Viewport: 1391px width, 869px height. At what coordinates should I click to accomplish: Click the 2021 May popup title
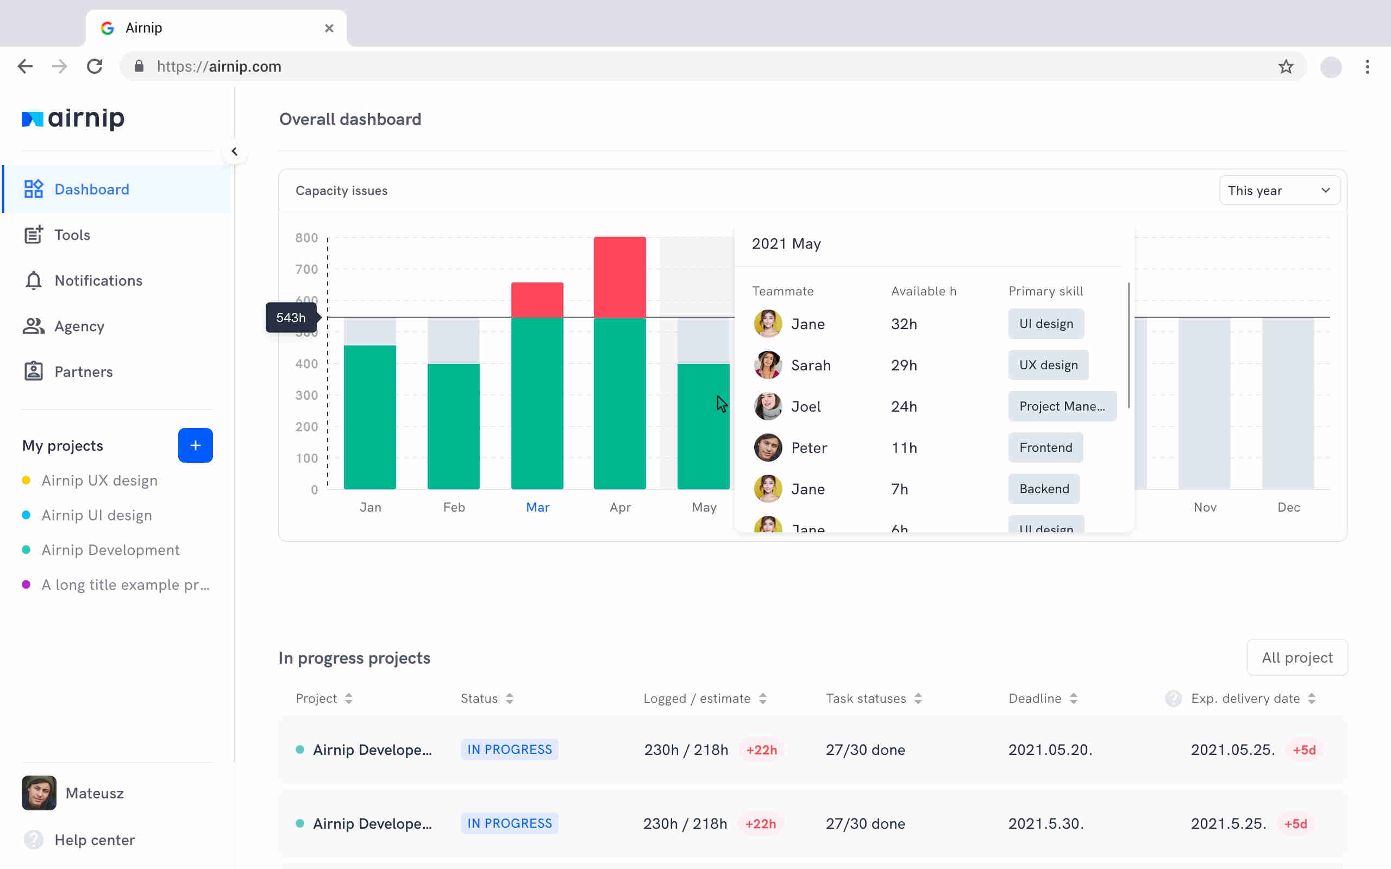click(786, 244)
